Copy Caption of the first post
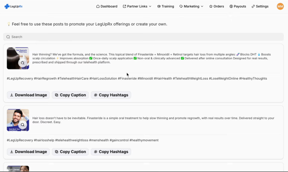Screen dimensions: 288x172 point(70,95)
